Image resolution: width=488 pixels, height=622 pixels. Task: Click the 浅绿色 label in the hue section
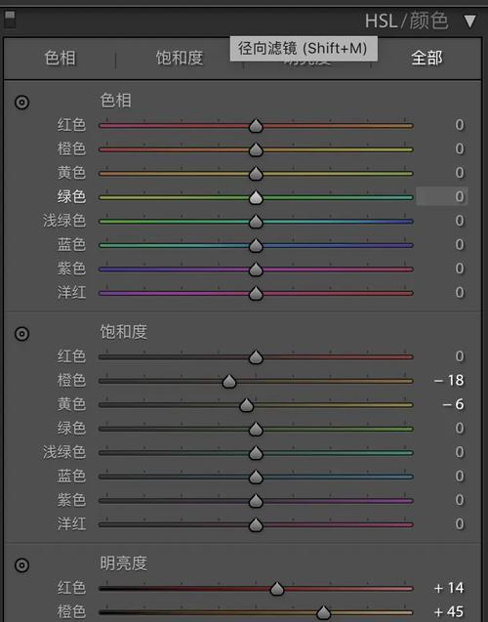tap(64, 220)
